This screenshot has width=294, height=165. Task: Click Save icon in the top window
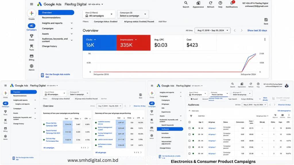266,20
